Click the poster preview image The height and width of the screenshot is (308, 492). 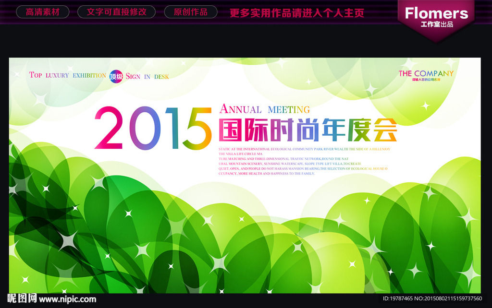tap(245, 176)
